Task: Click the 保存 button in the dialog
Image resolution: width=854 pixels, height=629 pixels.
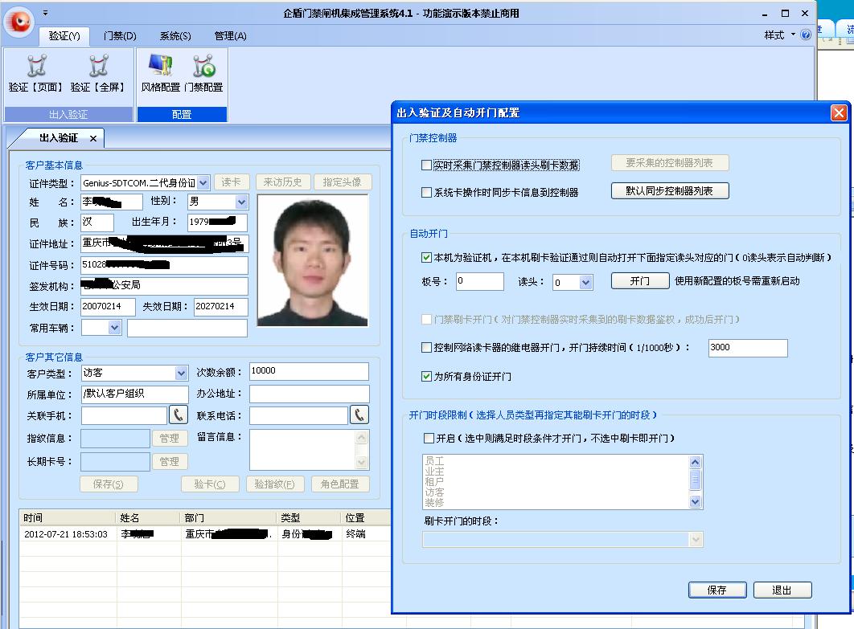Action: tap(716, 590)
